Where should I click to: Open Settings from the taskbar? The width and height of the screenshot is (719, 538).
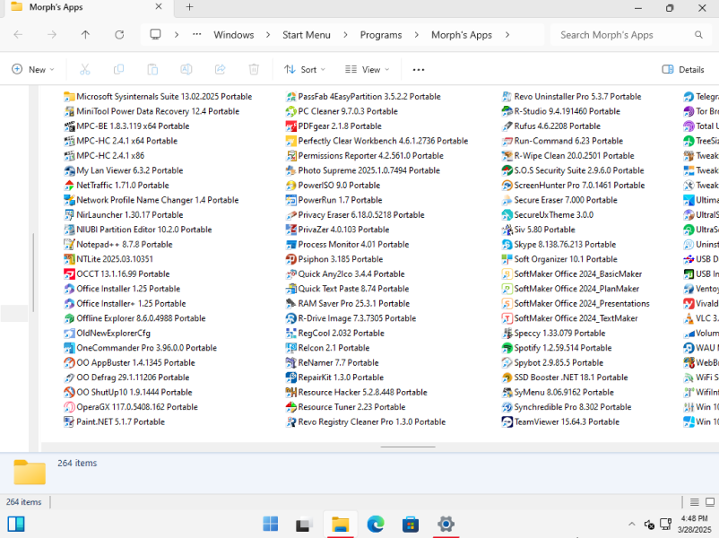(446, 524)
